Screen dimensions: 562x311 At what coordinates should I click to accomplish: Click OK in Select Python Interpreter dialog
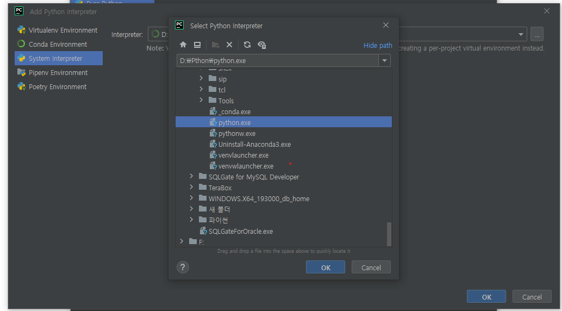click(x=326, y=268)
